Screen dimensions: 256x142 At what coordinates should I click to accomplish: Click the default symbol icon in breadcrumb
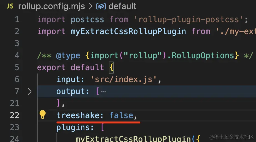coord(101,7)
